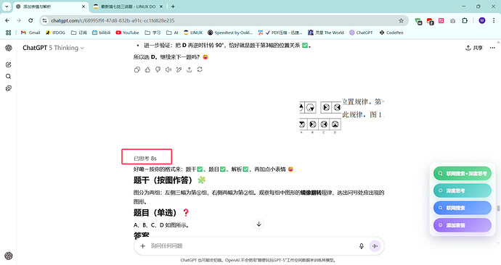This screenshot has height=265, width=501.
Task: Open the ChatGPT bookmark
Action: click(361, 33)
